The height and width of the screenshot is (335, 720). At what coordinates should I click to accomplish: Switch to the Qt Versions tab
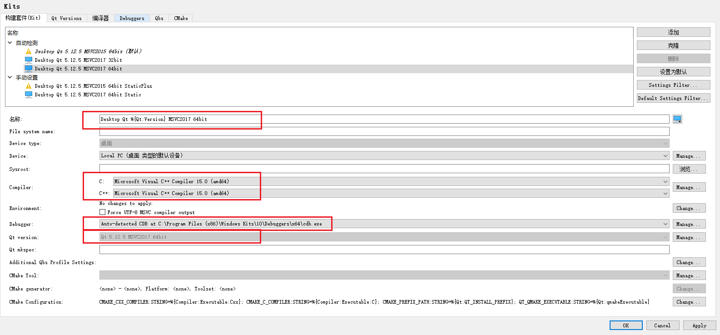(66, 18)
